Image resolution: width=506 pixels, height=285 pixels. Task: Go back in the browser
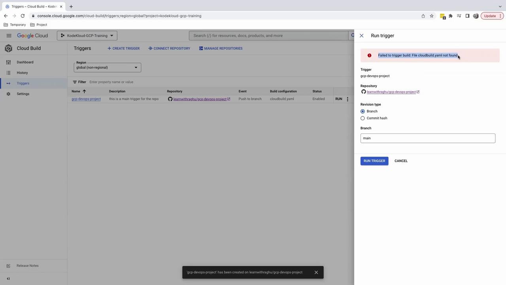[x=6, y=16]
